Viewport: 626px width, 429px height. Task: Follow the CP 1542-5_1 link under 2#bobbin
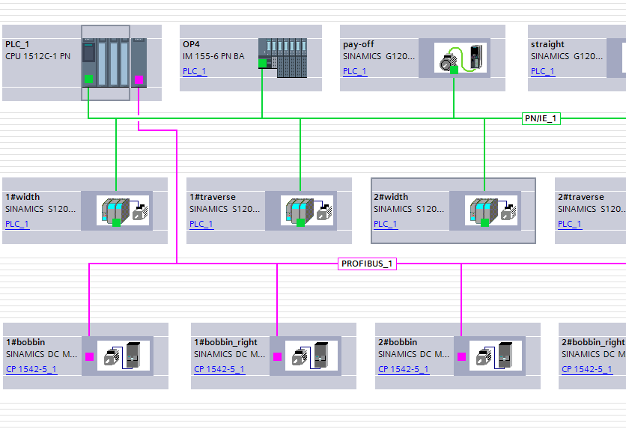coord(404,369)
